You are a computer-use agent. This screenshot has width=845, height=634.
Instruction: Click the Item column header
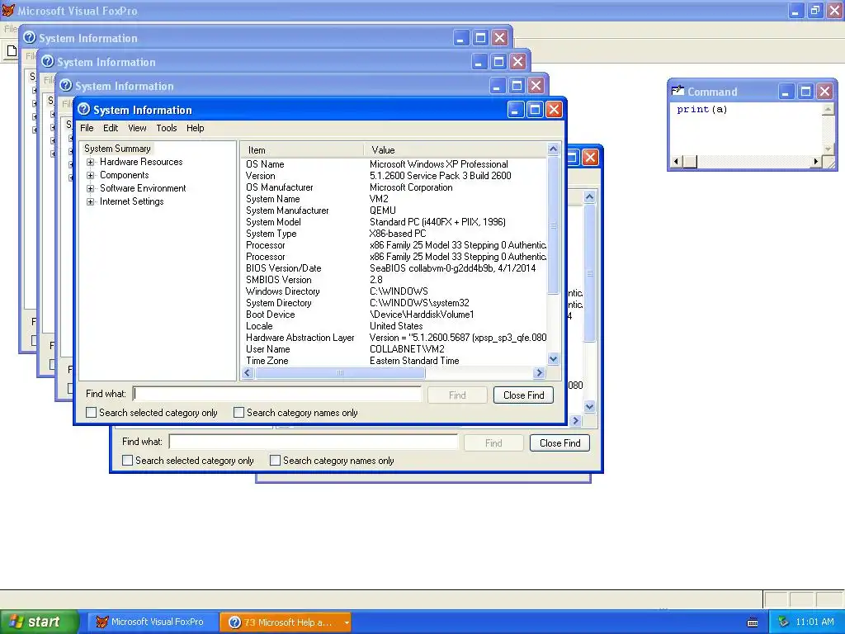(x=302, y=150)
